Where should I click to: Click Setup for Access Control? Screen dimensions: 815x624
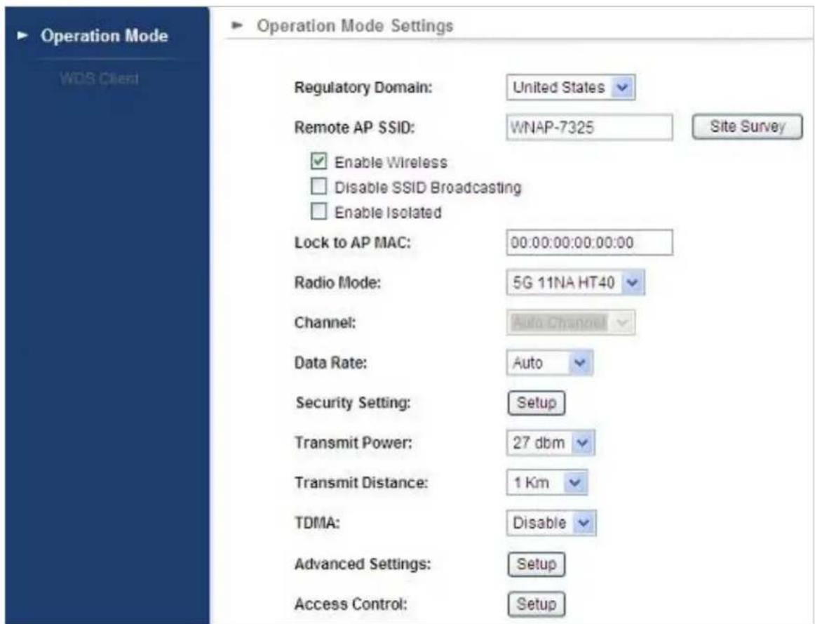[x=537, y=604]
